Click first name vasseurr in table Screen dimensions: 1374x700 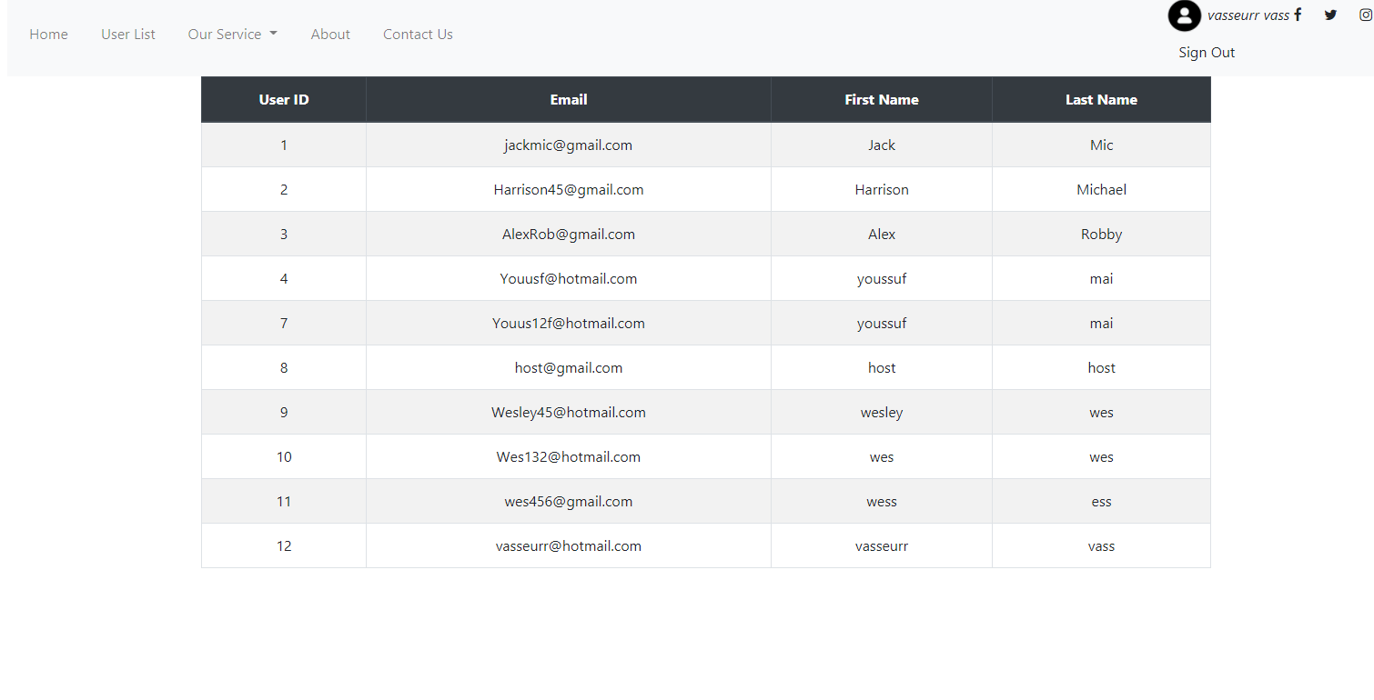[882, 546]
